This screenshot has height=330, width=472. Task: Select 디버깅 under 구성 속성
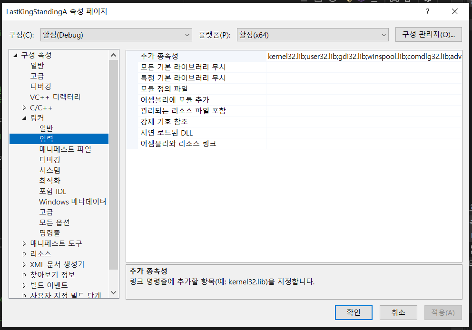tap(40, 87)
